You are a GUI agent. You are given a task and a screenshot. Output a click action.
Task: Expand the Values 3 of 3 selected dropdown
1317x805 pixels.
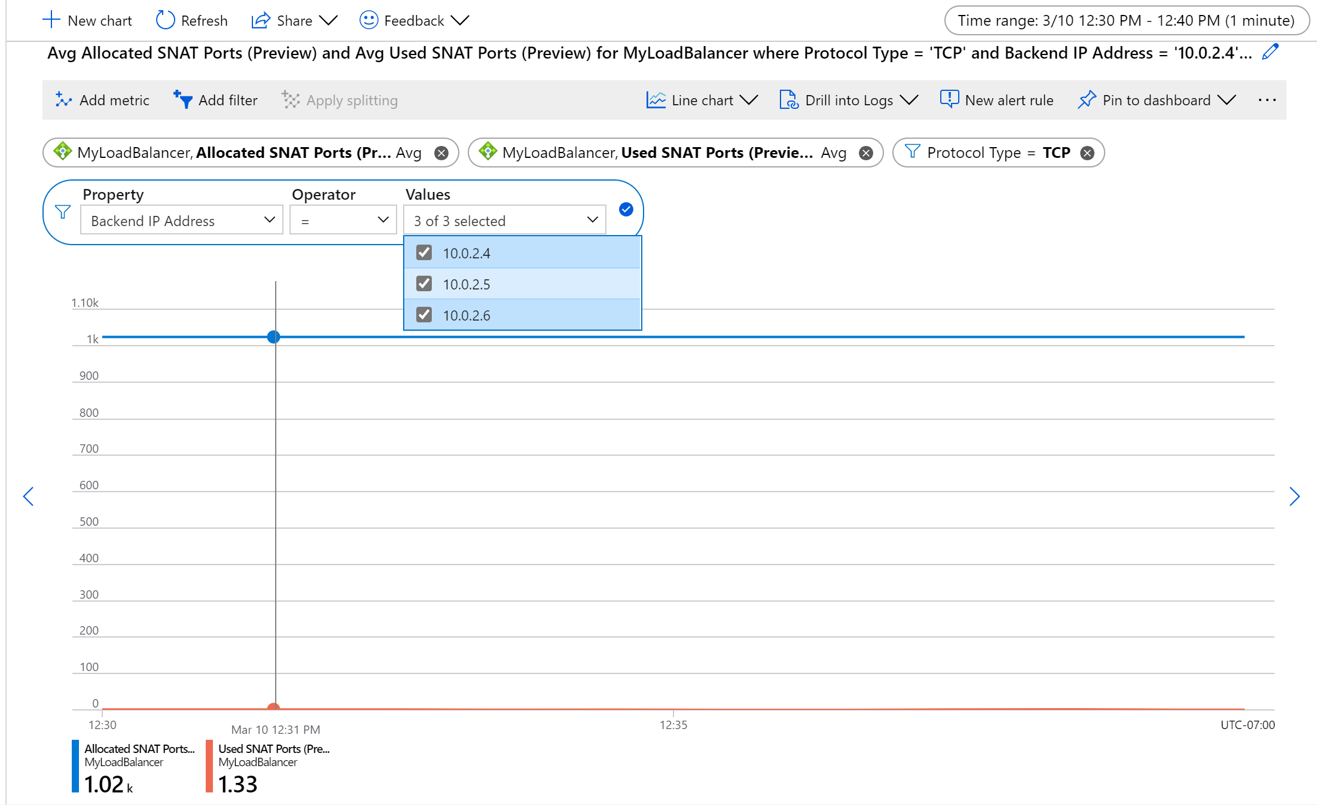pos(502,220)
